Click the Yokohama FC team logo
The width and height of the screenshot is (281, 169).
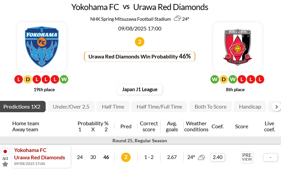[42, 47]
